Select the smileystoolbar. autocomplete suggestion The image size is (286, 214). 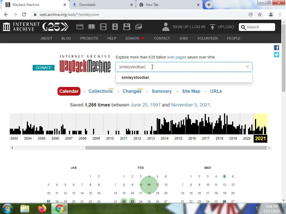click(x=184, y=77)
